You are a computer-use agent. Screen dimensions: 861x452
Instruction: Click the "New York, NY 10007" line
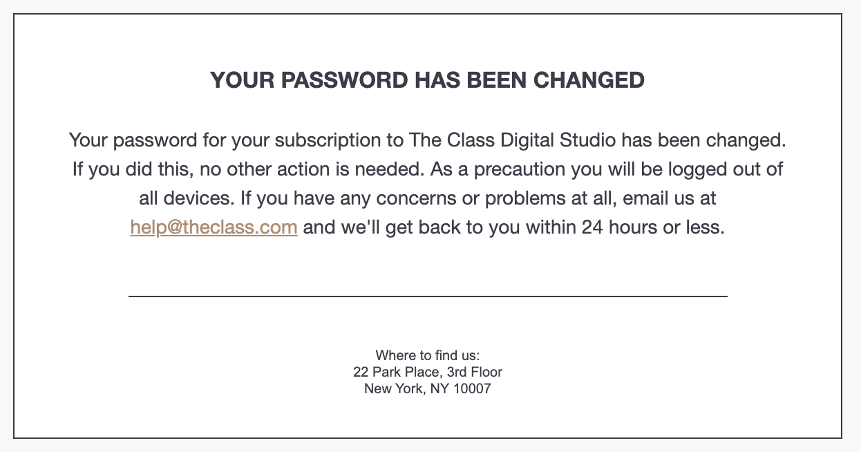coord(428,388)
